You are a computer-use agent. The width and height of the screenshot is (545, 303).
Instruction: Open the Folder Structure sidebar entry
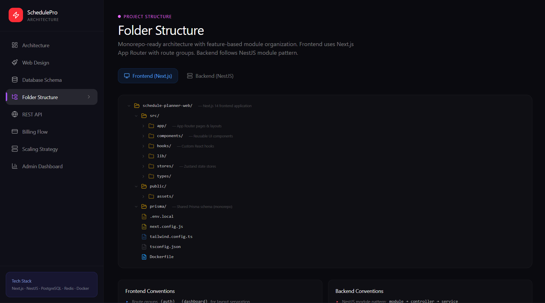point(40,97)
